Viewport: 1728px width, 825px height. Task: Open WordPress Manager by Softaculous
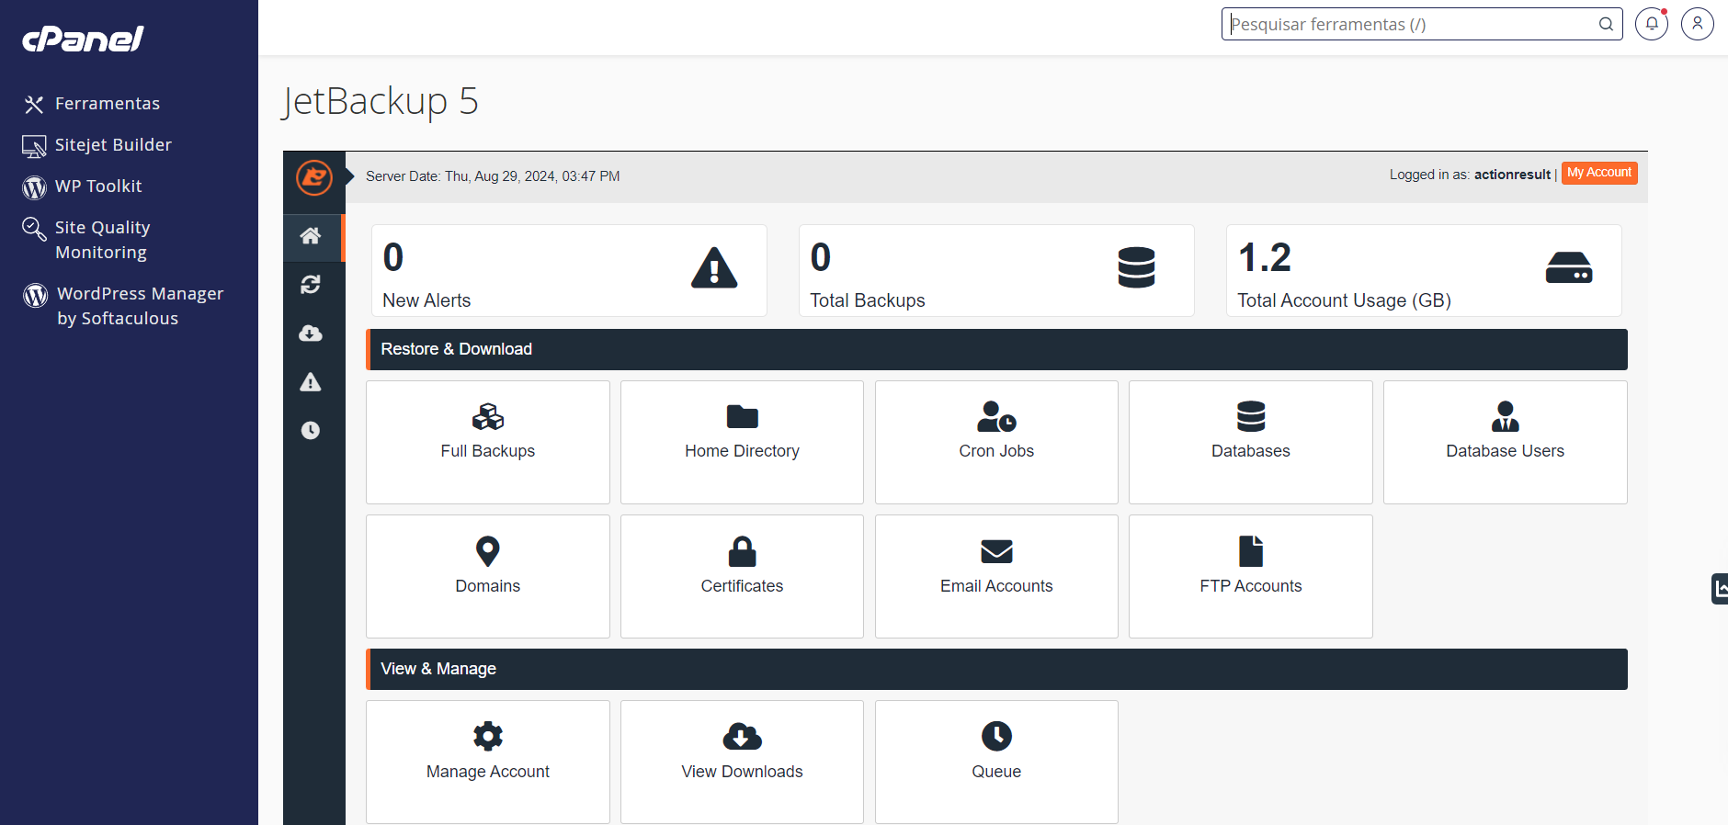click(123, 306)
